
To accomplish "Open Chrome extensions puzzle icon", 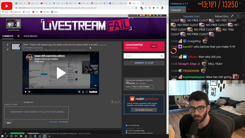I will point(154,8).
